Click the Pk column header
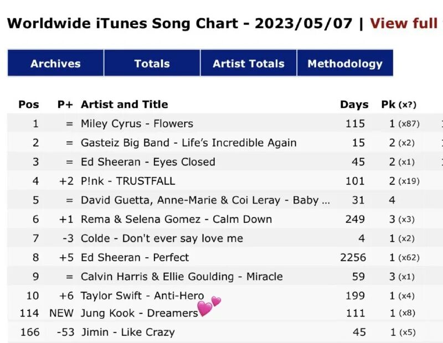This screenshot has height=343, width=443. click(388, 105)
